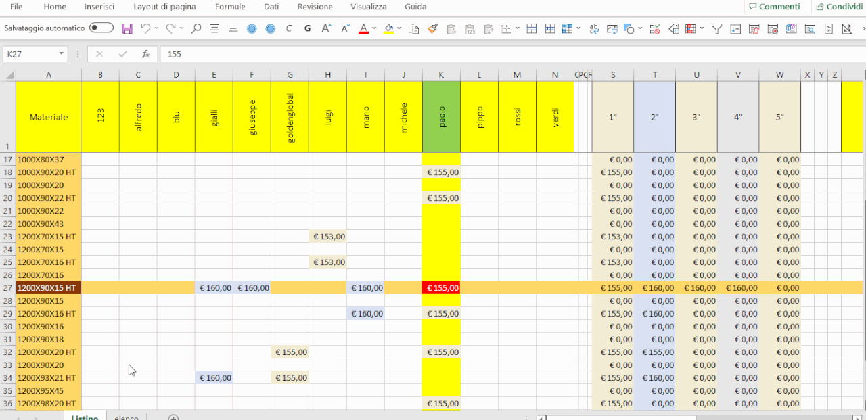Switch to the Inserisci ribbon tab
This screenshot has height=420, width=866.
coord(99,7)
